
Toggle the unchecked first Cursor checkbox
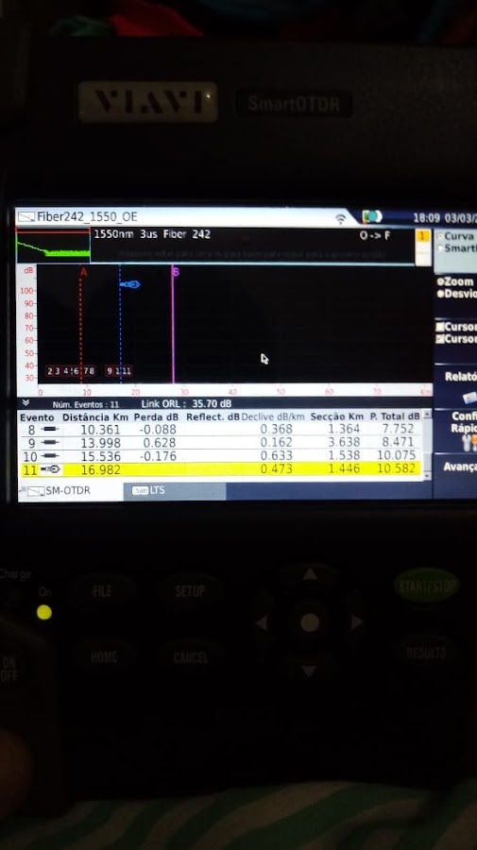click(x=441, y=327)
